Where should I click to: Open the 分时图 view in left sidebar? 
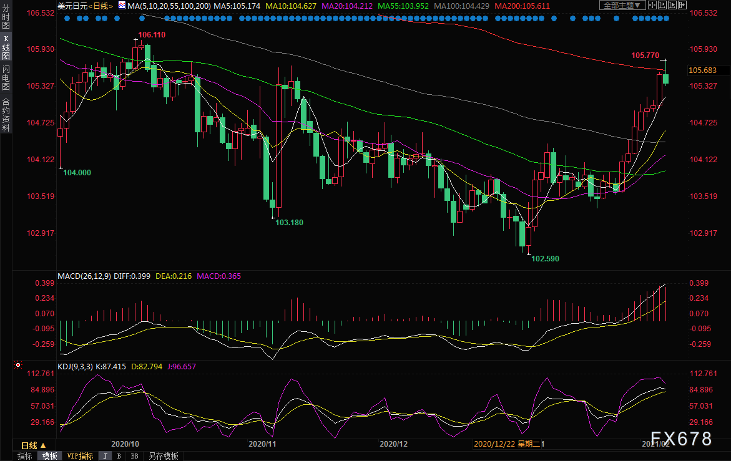pyautogui.click(x=6, y=17)
